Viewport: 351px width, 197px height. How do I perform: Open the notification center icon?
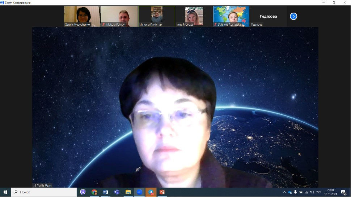pos(344,192)
